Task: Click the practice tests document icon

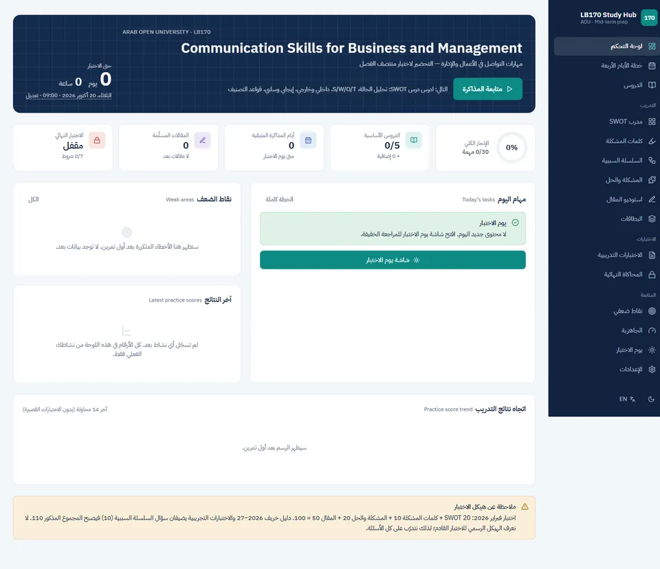Action: [x=652, y=255]
